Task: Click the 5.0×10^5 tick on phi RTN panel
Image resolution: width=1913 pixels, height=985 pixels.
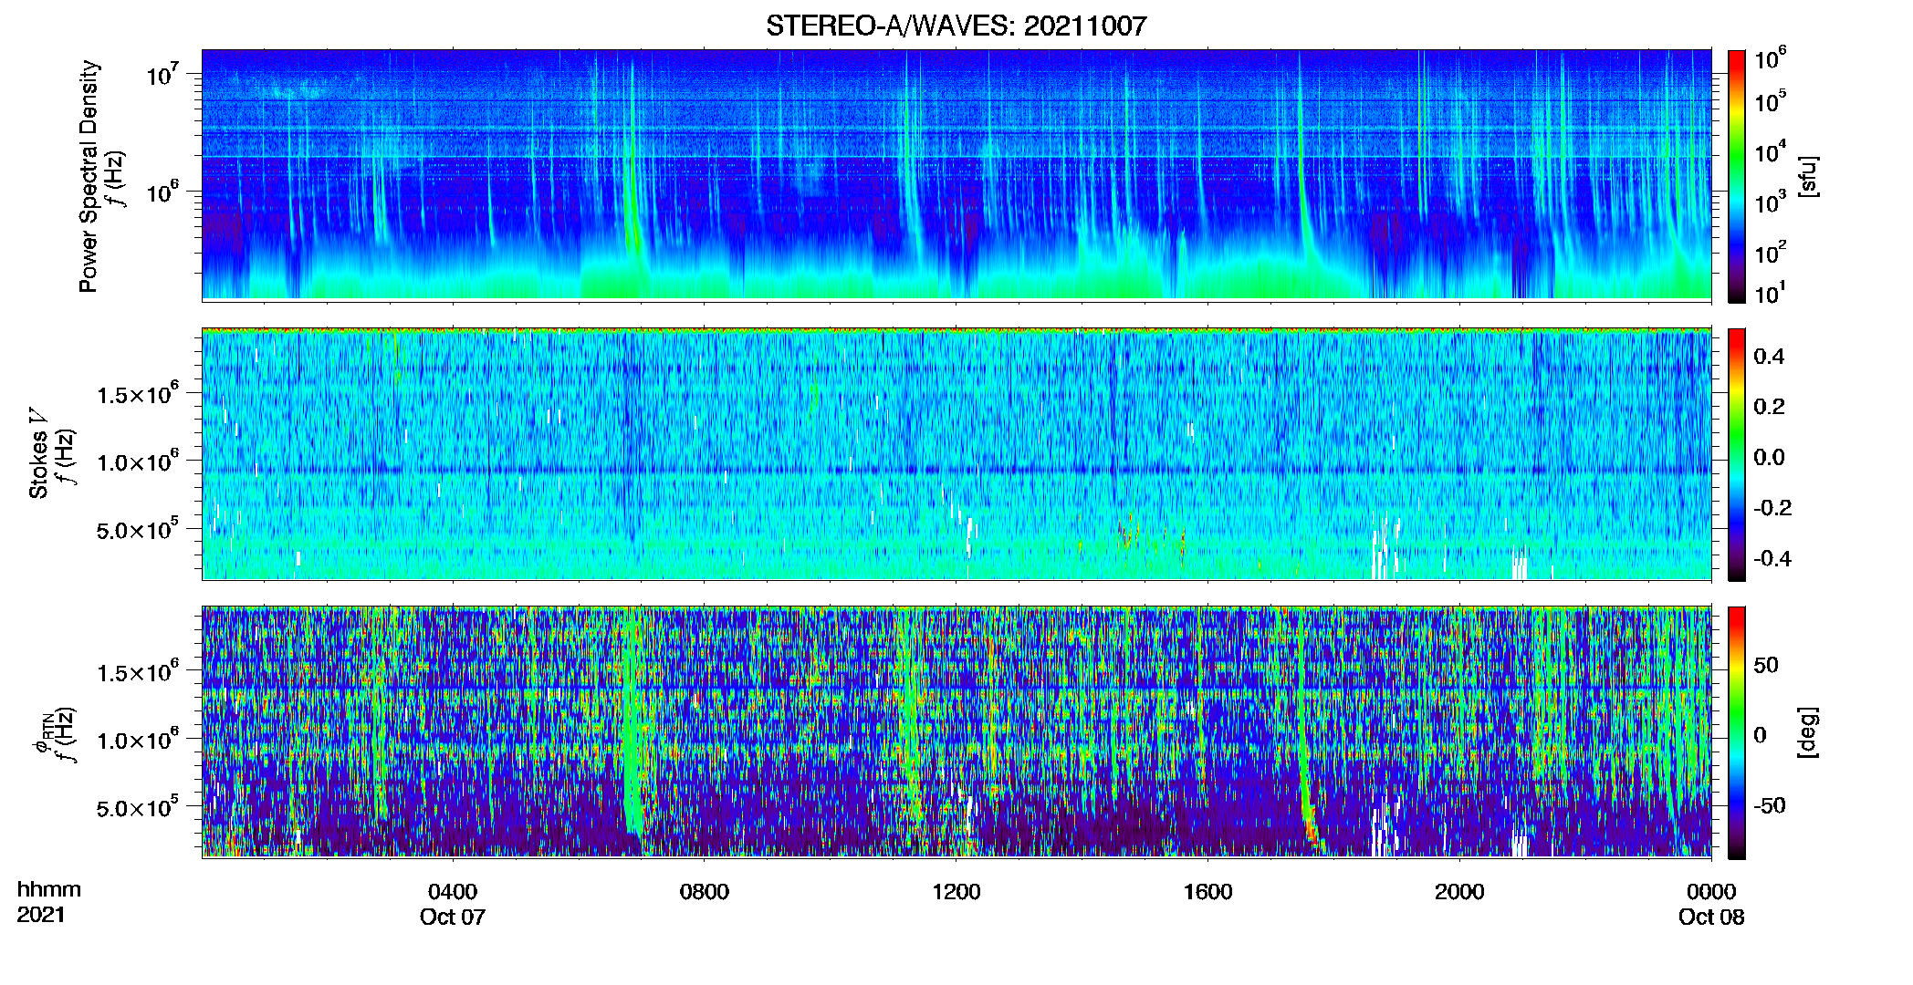Action: coord(138,807)
